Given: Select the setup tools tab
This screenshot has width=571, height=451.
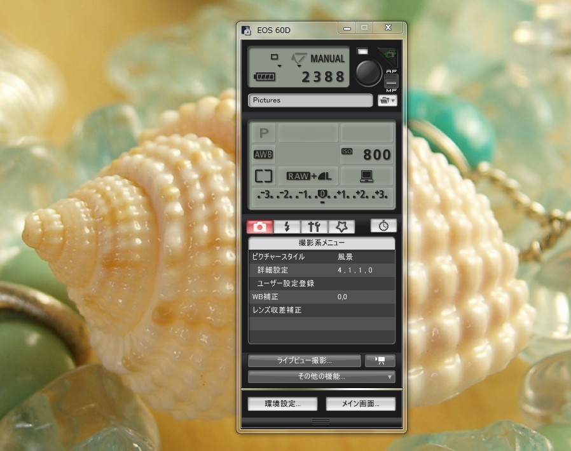Looking at the screenshot, I should coord(314,227).
